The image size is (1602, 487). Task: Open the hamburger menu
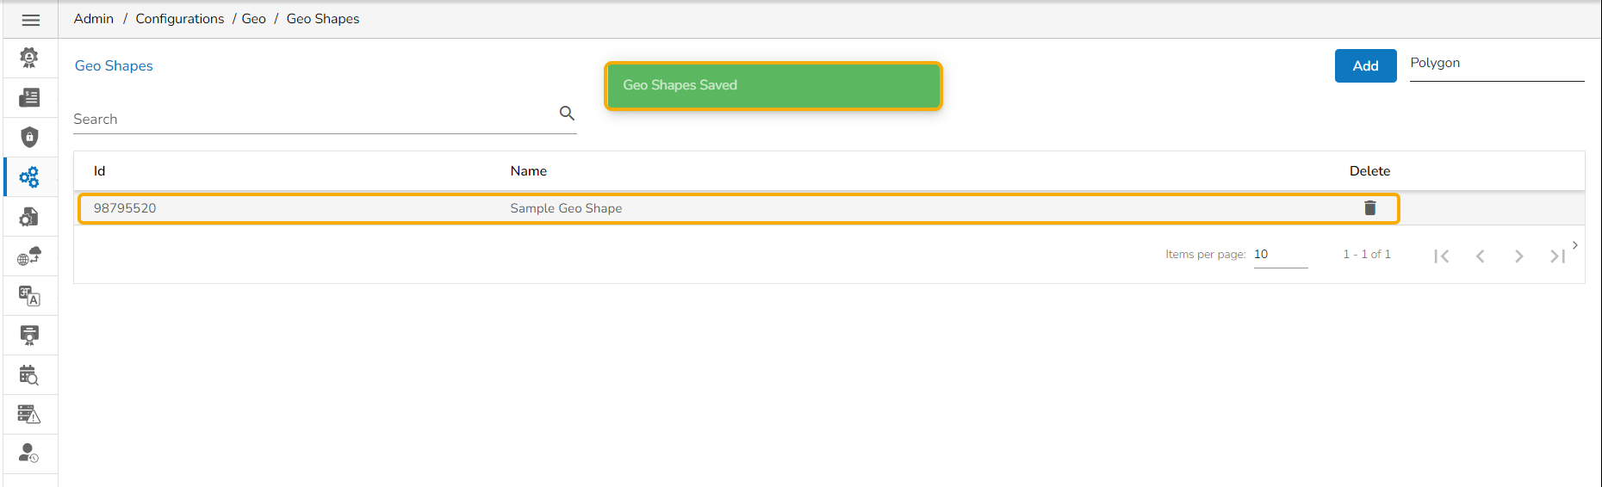tap(31, 20)
